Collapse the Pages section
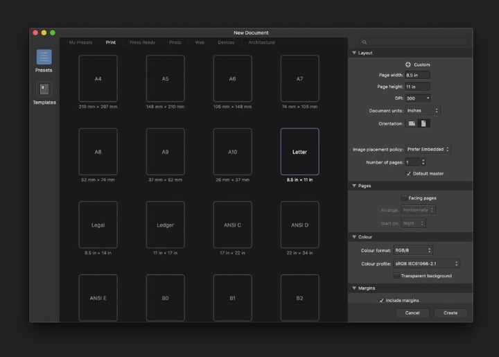Image resolution: width=499 pixels, height=357 pixels. 354,186
